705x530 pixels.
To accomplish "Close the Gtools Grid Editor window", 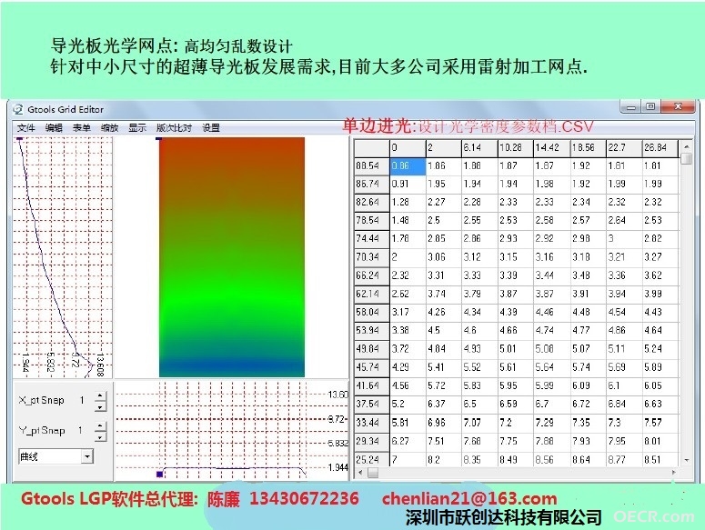I will pos(678,107).
